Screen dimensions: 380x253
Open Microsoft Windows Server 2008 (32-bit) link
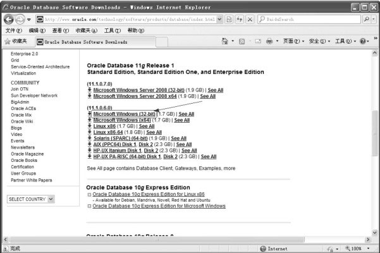click(x=139, y=90)
